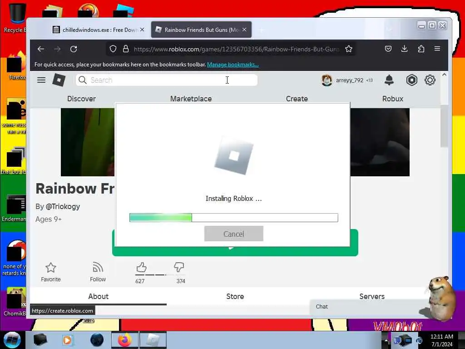Open the Enderman desktop icon
The image size is (465, 349).
tap(14, 208)
